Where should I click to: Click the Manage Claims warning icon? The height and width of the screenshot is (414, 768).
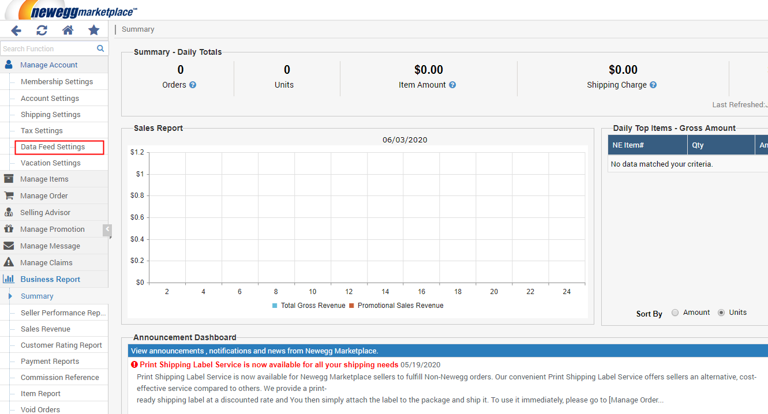[x=9, y=262]
